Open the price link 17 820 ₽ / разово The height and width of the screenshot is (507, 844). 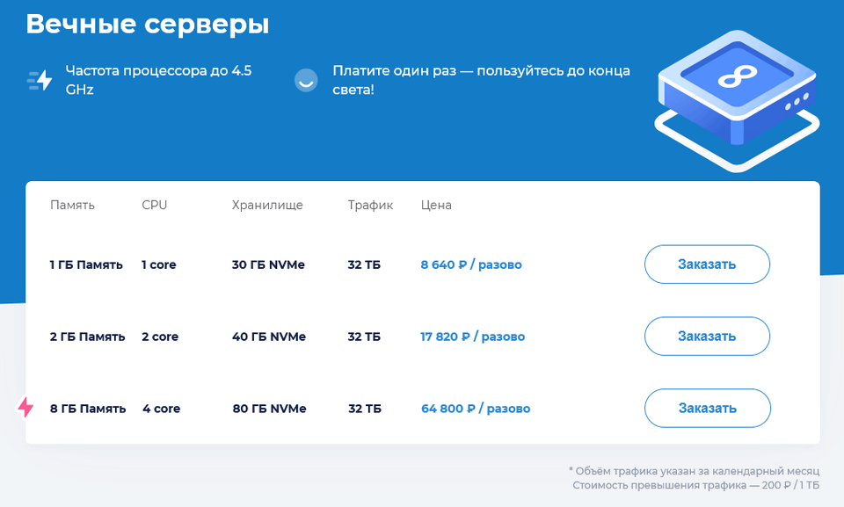474,336
